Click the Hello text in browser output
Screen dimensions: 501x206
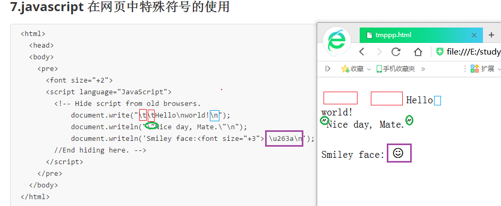pyautogui.click(x=420, y=100)
